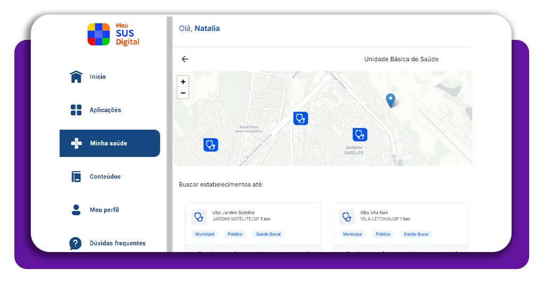The image size is (544, 285).
Task: Select the leftmost stethoscope marker on map
Action: (x=210, y=145)
